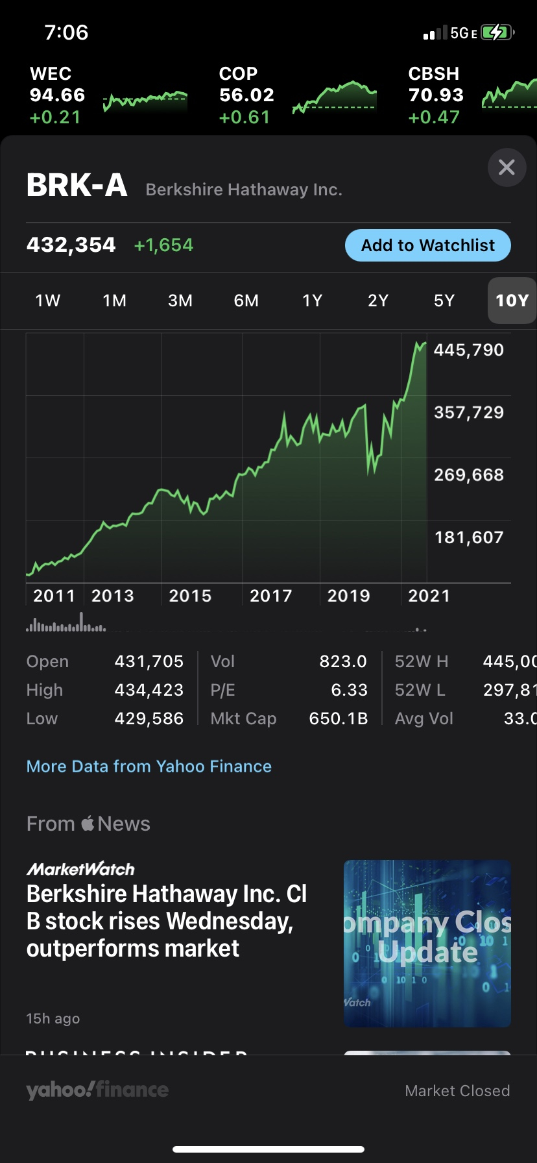View the 5Y chart range
Screen dimensions: 537x1163
coord(444,300)
